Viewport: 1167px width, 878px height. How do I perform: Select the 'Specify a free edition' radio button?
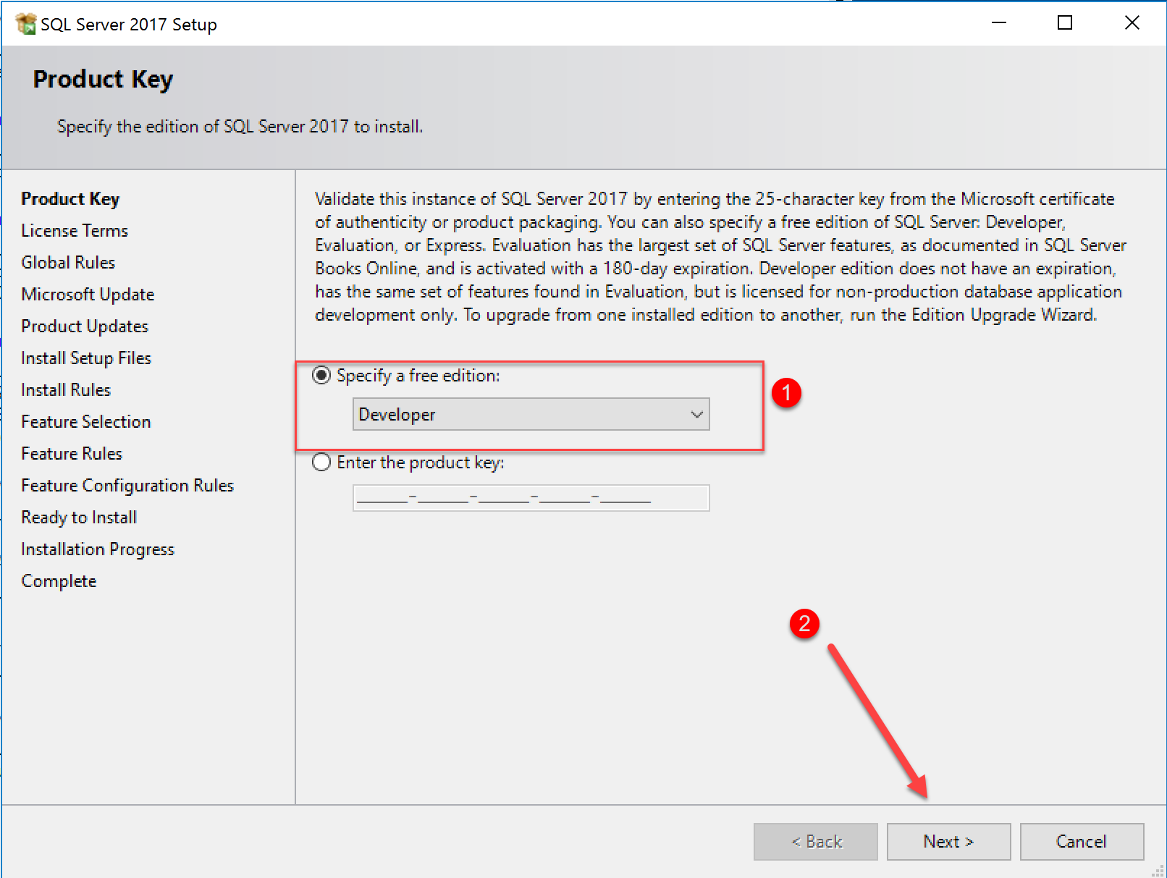tap(321, 375)
